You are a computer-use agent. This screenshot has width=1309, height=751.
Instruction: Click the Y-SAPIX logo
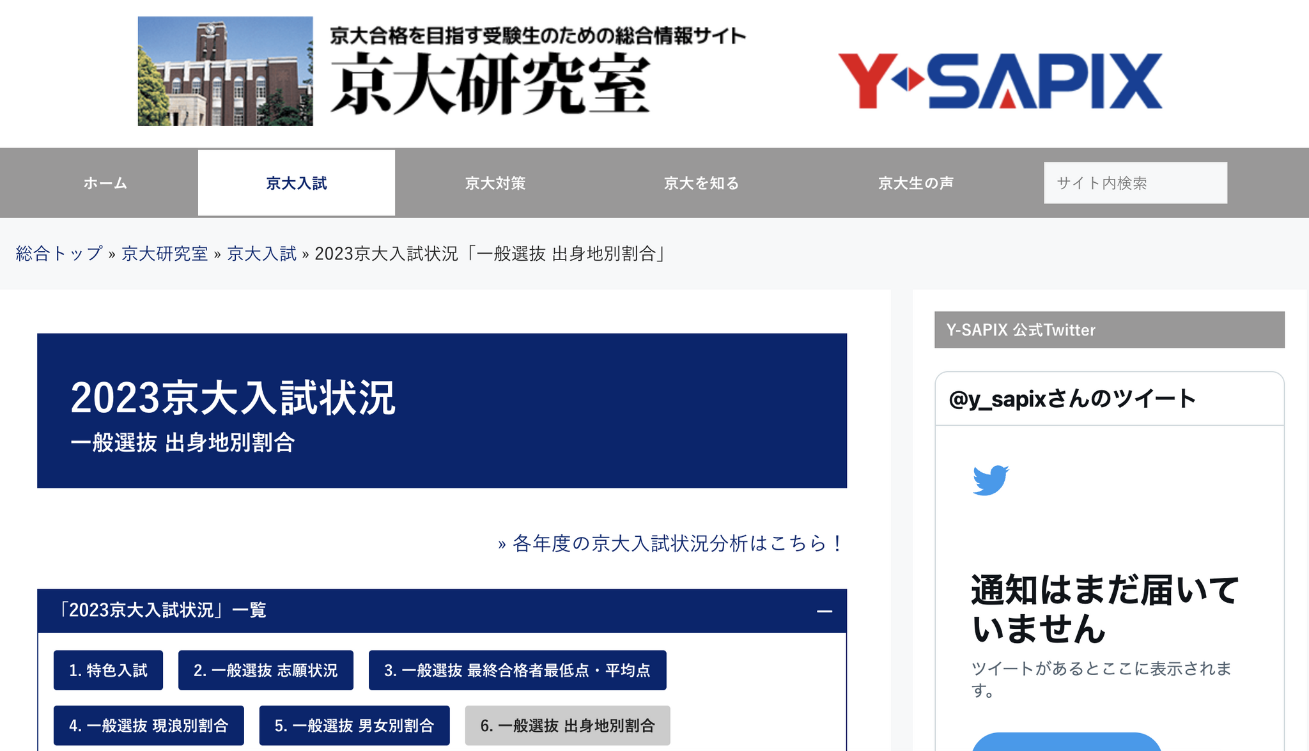(1000, 81)
